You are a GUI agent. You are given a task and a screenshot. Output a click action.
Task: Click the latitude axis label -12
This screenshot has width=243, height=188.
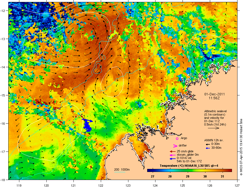[x=3, y=11]
